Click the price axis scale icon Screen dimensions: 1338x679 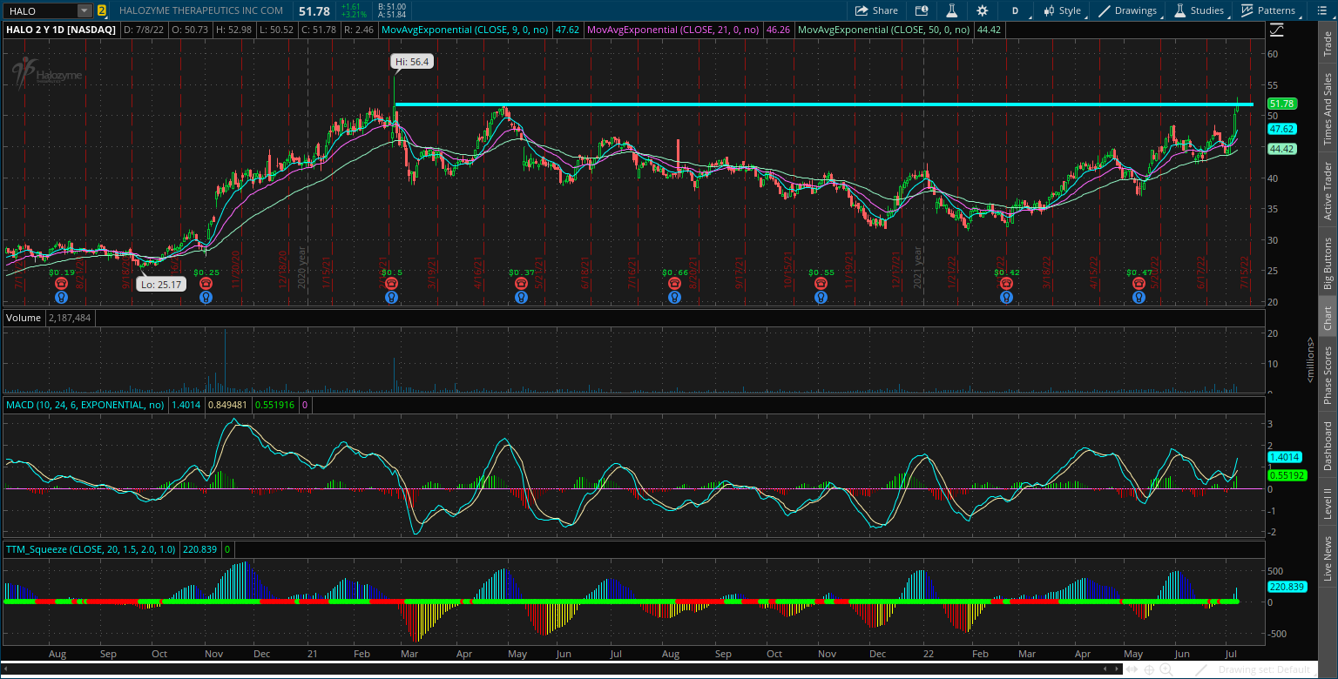[1276, 30]
